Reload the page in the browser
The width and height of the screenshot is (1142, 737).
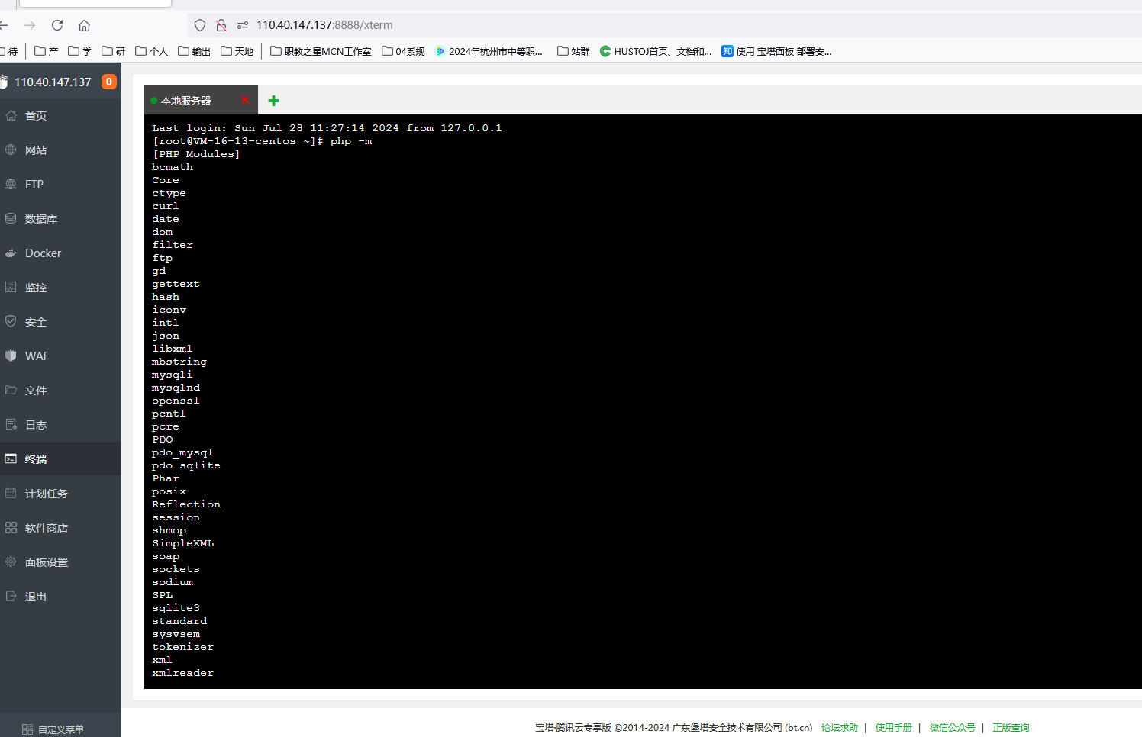click(57, 25)
